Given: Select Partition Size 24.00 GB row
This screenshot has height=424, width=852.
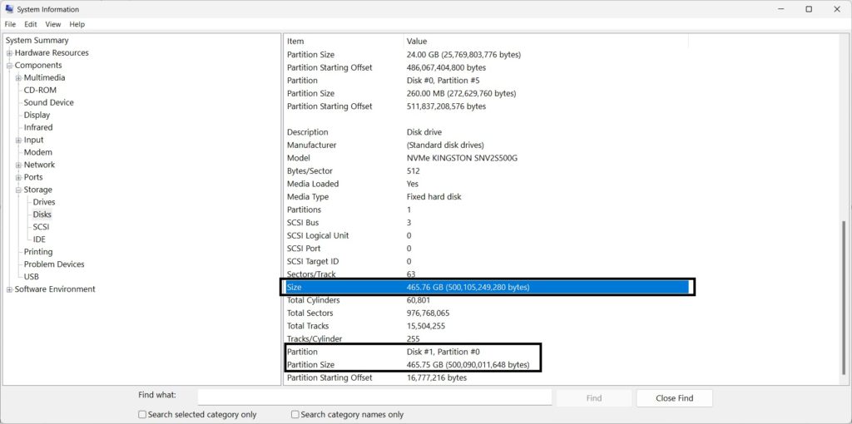Looking at the screenshot, I should [x=488, y=55].
